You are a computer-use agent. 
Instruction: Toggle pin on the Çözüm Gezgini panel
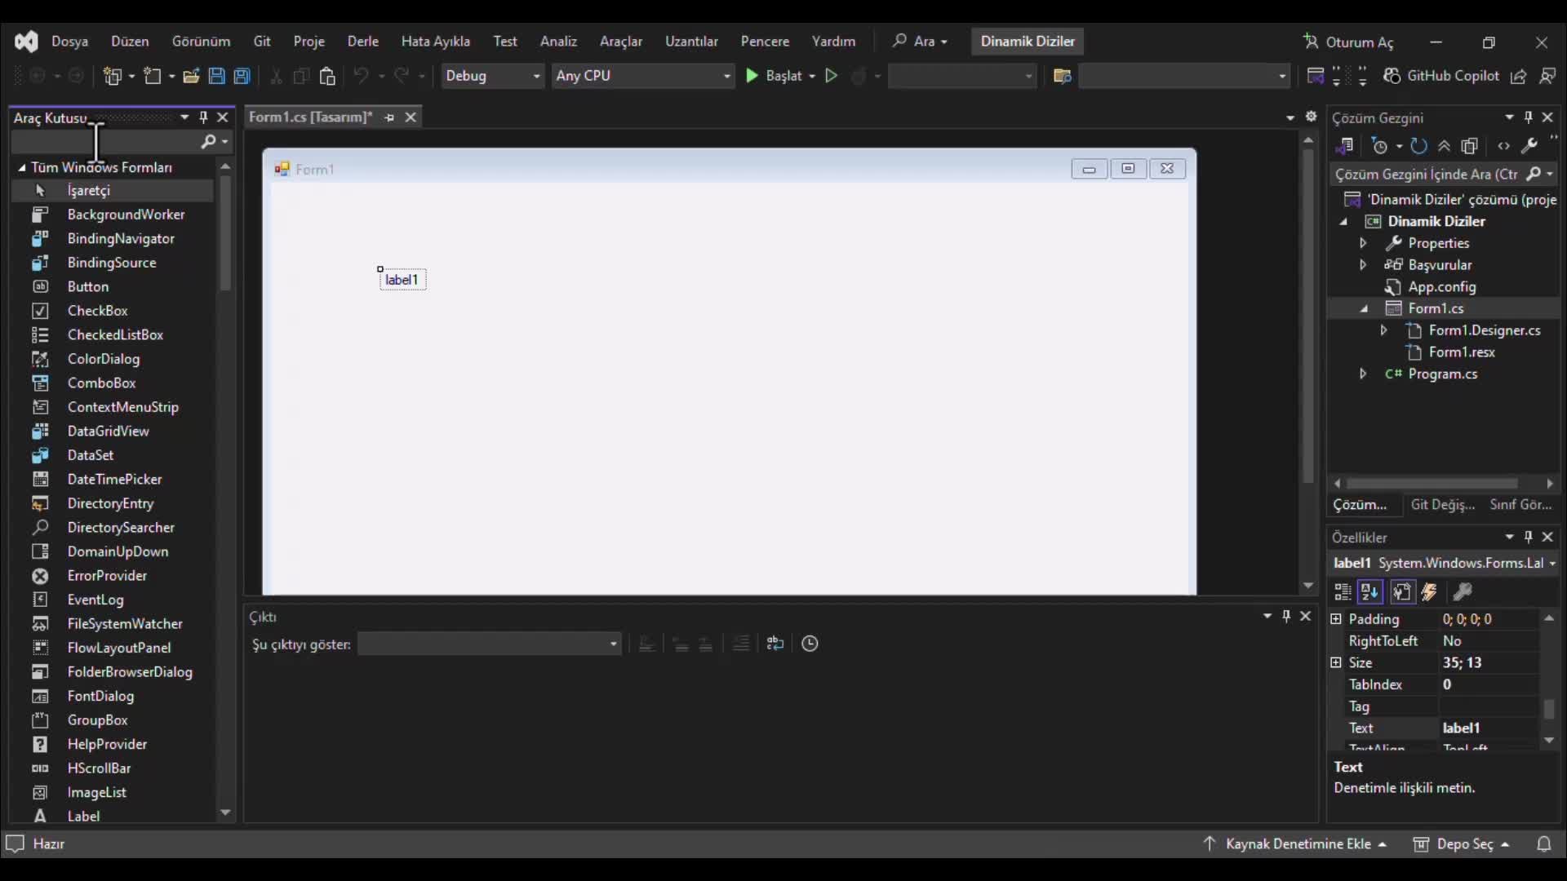click(x=1529, y=117)
